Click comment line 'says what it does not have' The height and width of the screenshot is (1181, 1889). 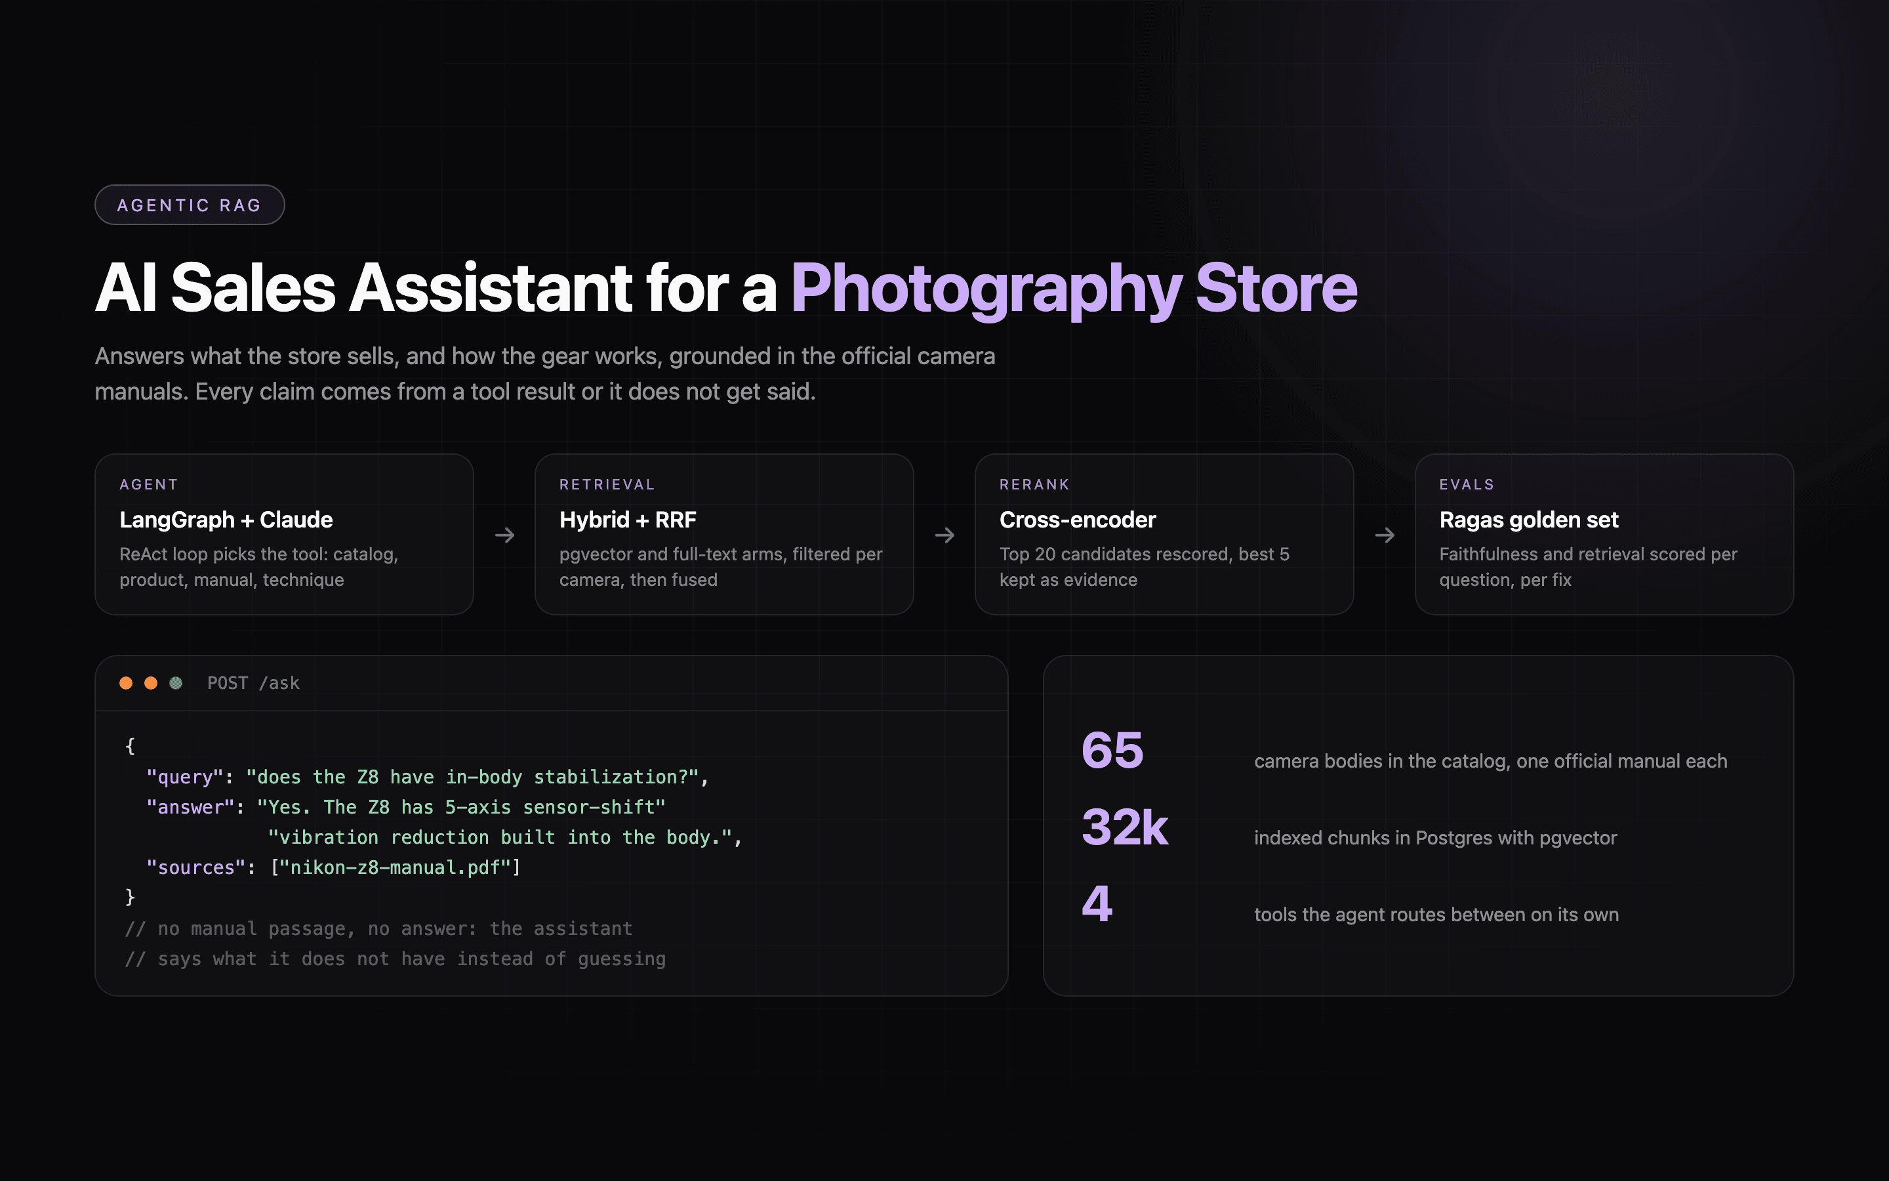(395, 959)
